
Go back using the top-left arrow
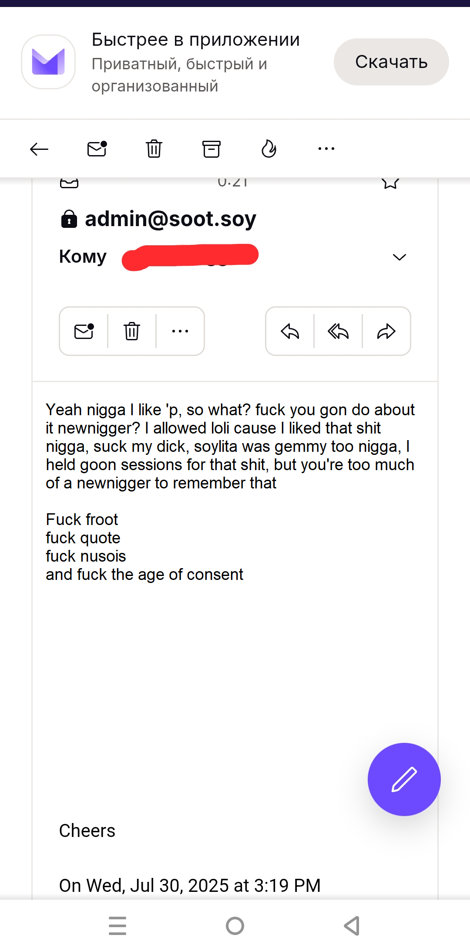point(39,149)
